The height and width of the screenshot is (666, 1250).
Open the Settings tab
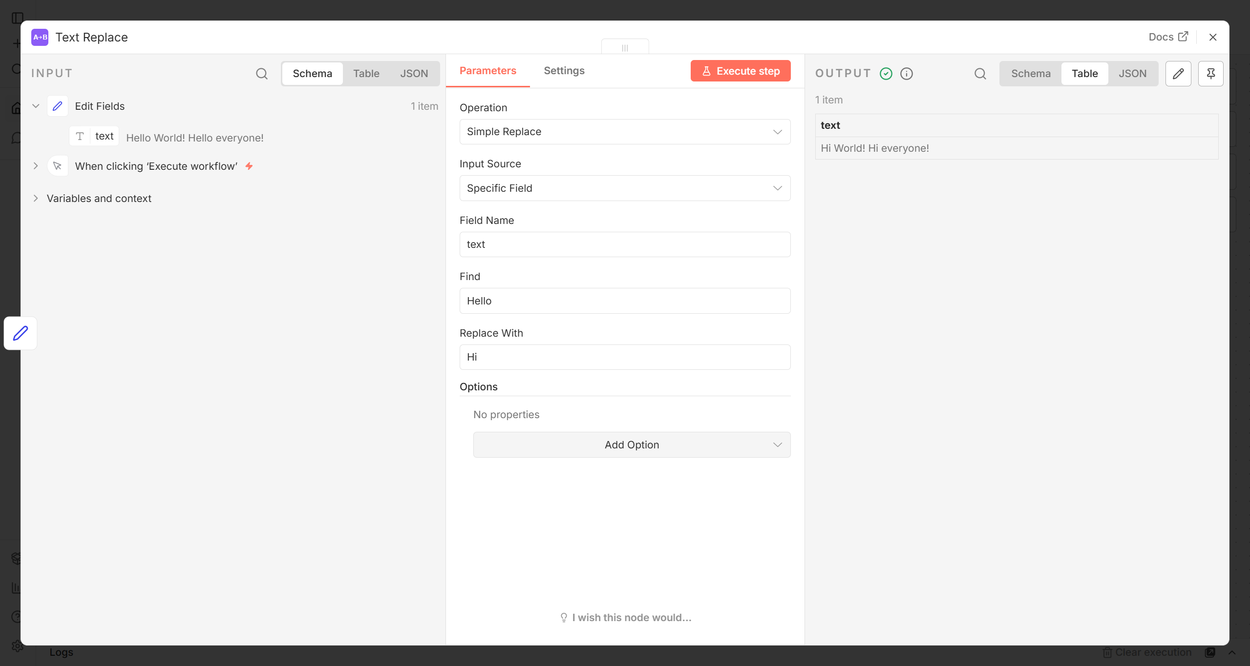pos(564,71)
